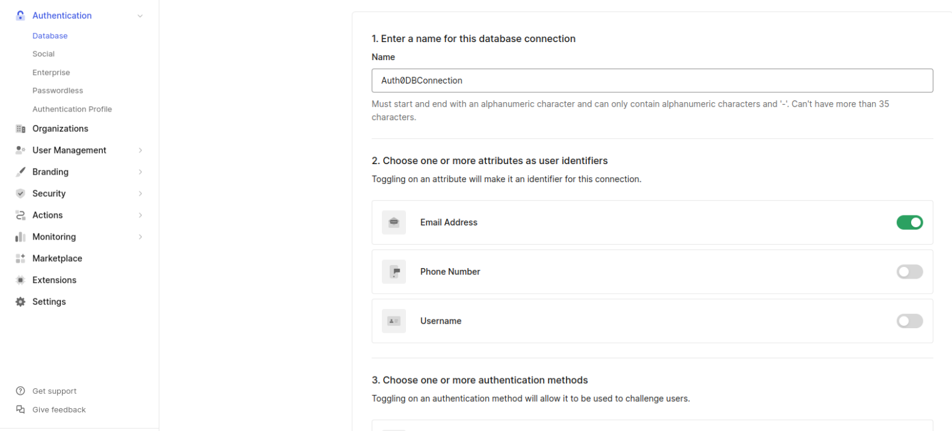Click the Authentication sidebar icon
This screenshot has height=431, width=952.
click(20, 15)
